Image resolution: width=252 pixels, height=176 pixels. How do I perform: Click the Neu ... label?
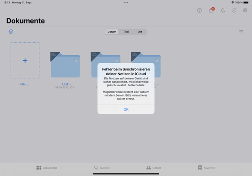25,84
